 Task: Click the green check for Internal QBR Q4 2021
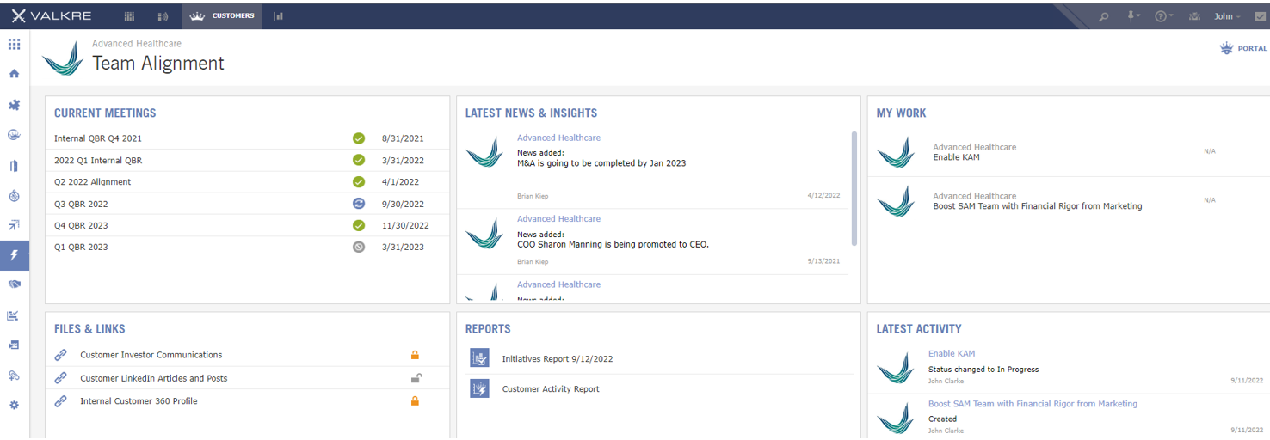pos(359,138)
